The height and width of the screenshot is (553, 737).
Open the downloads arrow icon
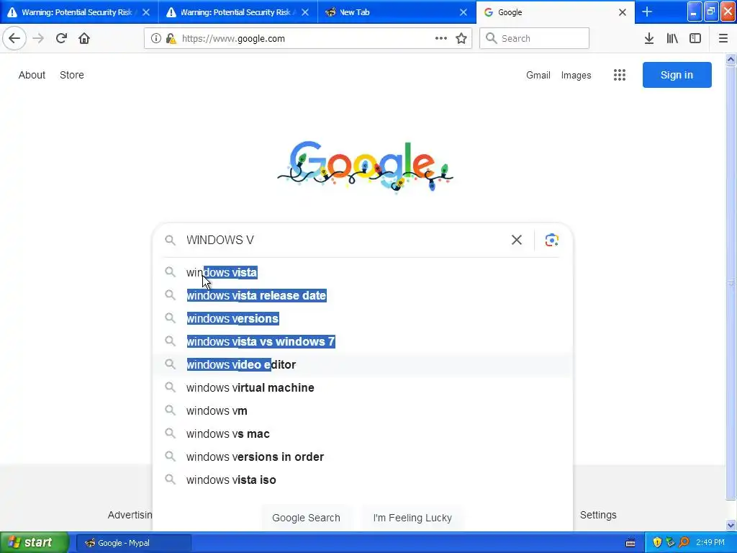click(649, 39)
